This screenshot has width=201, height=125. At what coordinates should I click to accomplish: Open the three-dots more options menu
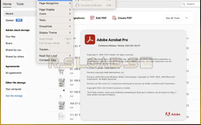(187, 18)
